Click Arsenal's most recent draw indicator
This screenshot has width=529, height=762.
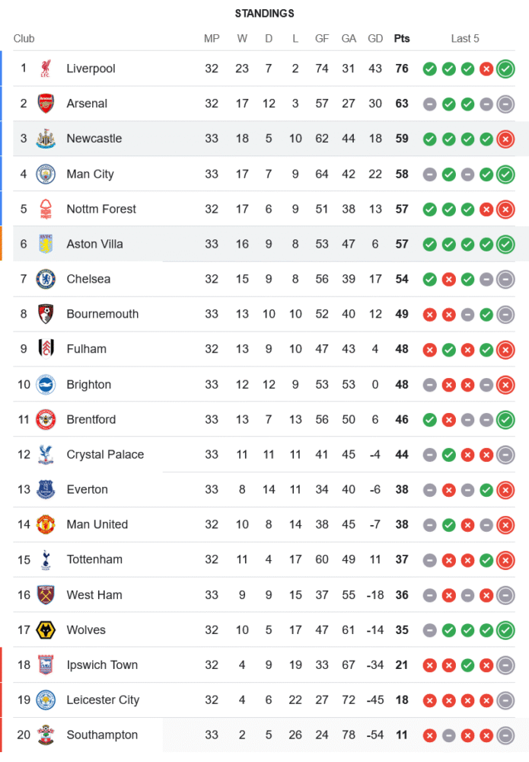coord(505,104)
